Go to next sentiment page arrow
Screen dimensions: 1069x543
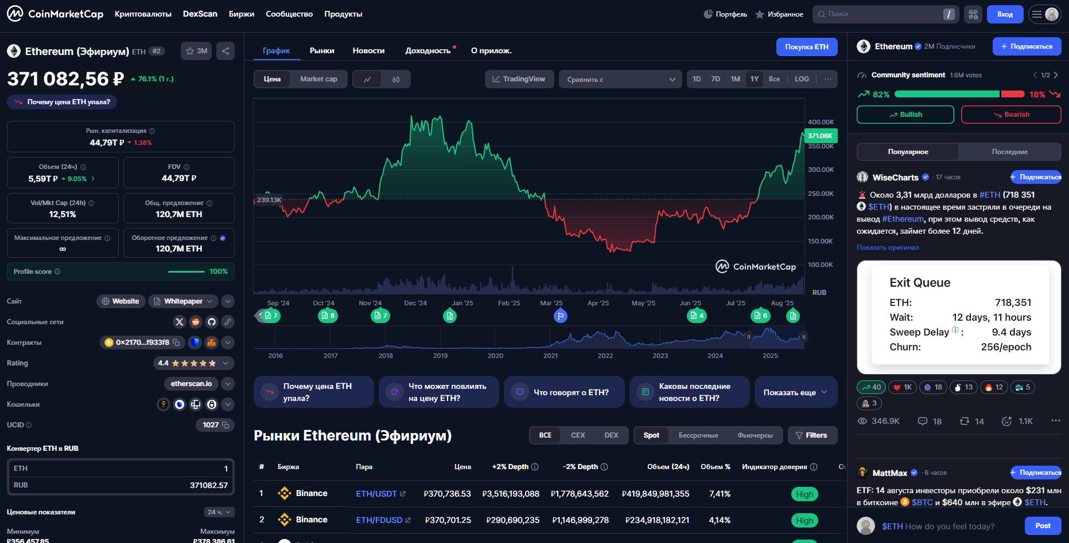(1056, 75)
